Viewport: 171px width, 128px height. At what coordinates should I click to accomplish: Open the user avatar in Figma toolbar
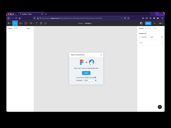point(141,23)
